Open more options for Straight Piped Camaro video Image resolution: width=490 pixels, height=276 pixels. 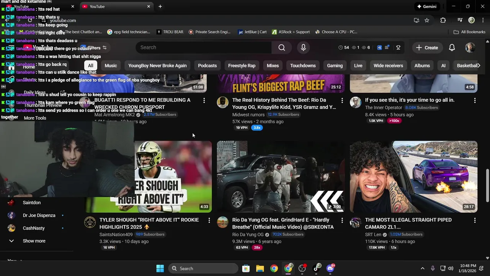tap(475, 220)
